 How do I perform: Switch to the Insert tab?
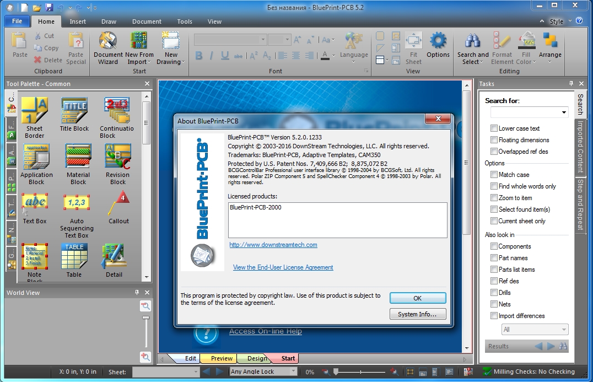point(78,21)
